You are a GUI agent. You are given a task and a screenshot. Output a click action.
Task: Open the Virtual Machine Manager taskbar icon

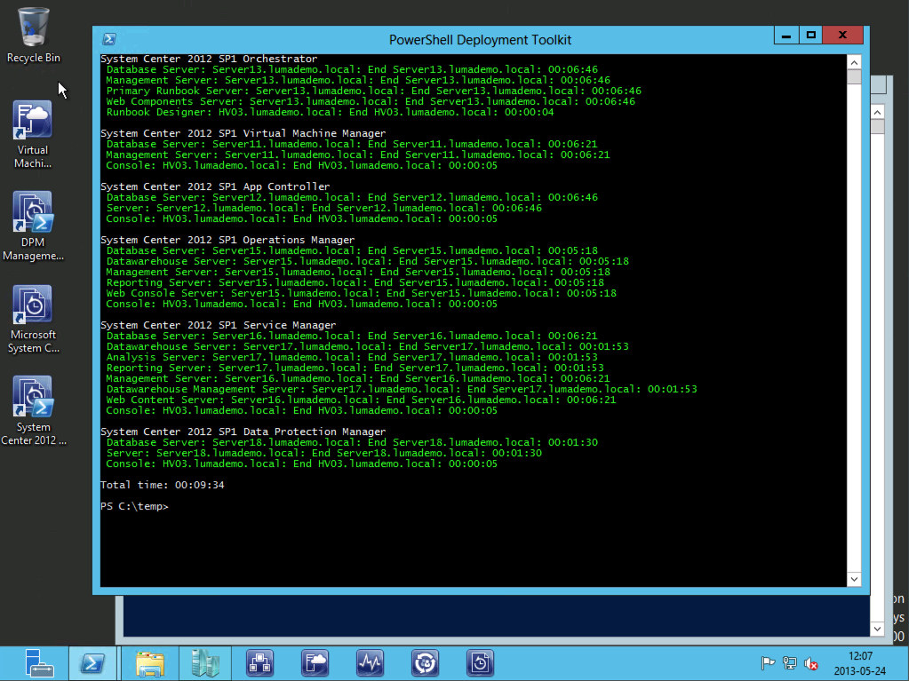coord(315,663)
